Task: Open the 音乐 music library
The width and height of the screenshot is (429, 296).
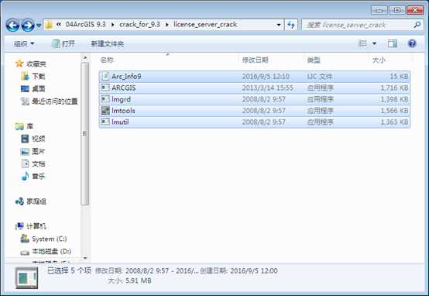Action: pyautogui.click(x=39, y=177)
